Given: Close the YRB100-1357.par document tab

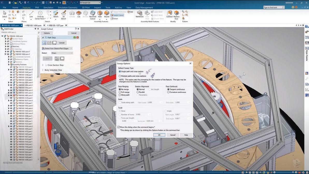Looking at the screenshot, I should point(66,25).
